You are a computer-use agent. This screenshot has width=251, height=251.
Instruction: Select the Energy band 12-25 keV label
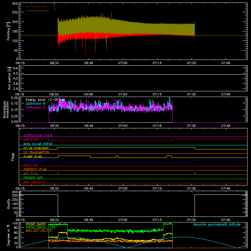45,100
